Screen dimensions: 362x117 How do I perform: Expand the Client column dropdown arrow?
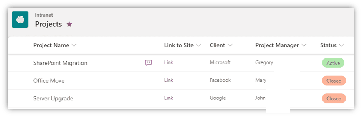(x=230, y=45)
